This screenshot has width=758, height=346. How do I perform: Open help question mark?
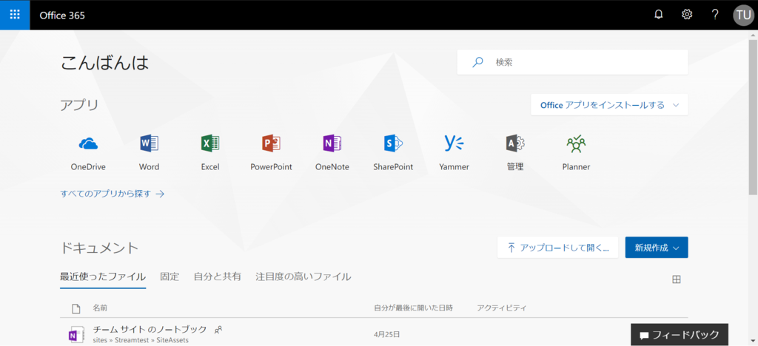[716, 15]
